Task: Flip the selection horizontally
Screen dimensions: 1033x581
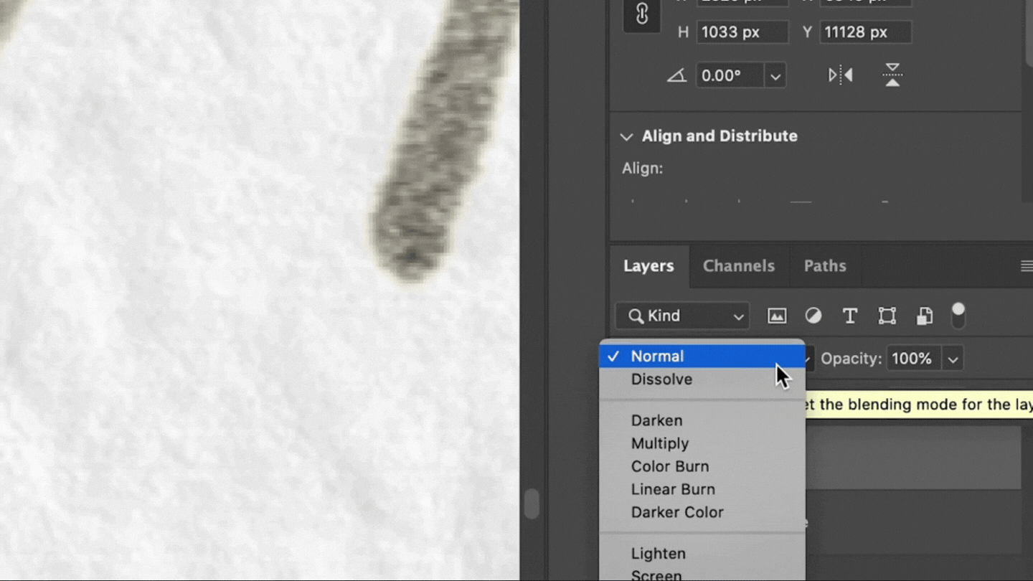Action: coord(839,75)
